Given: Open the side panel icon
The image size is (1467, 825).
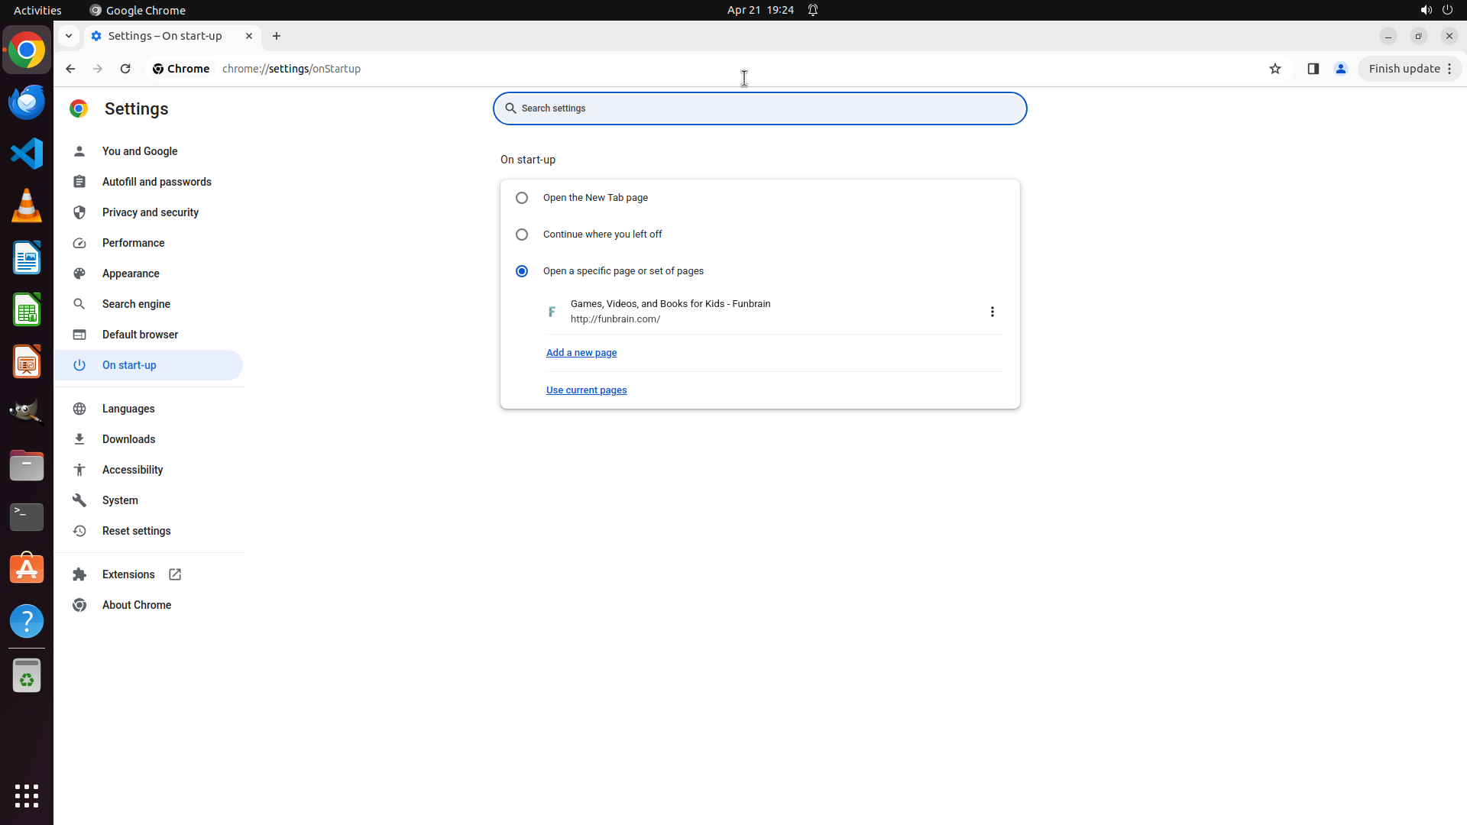Looking at the screenshot, I should 1313,69.
